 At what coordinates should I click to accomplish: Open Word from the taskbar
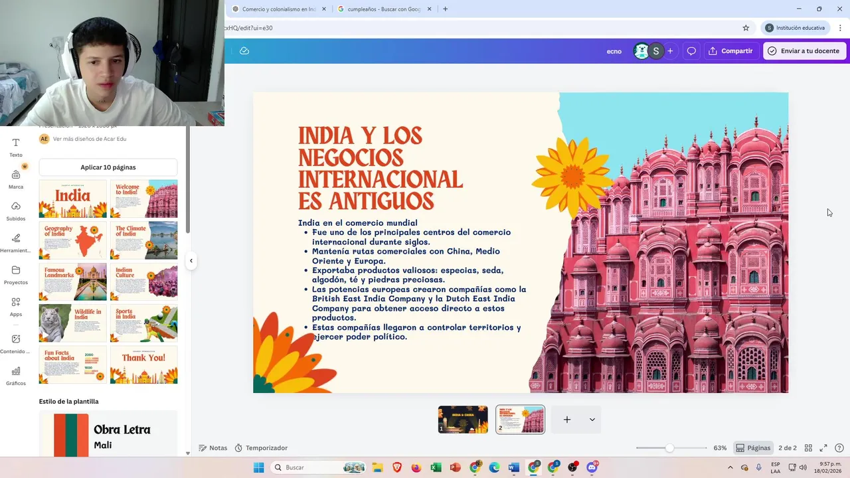(513, 467)
